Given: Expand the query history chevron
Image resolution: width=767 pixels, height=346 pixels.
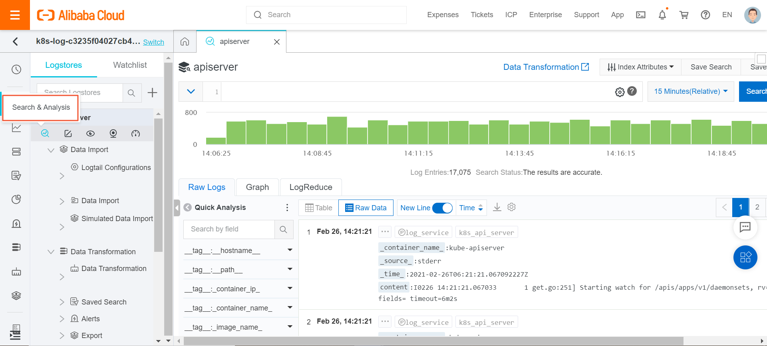Looking at the screenshot, I should pos(191,91).
